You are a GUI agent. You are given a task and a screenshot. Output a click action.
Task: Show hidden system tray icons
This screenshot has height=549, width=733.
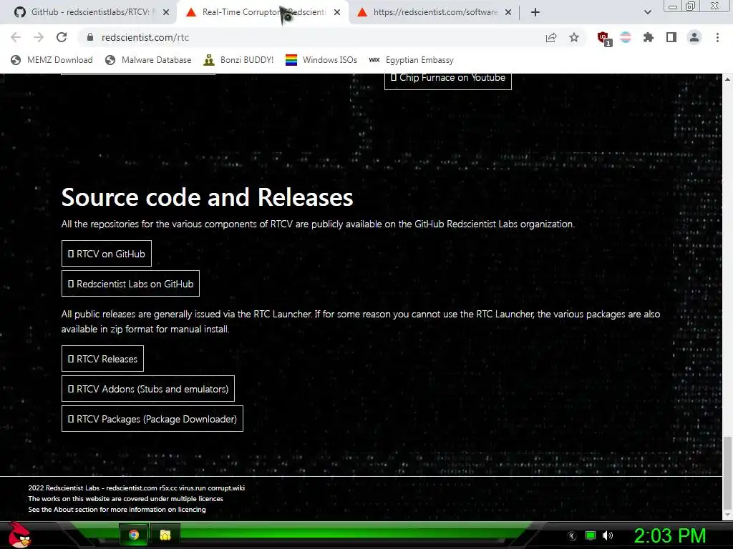pos(572,536)
